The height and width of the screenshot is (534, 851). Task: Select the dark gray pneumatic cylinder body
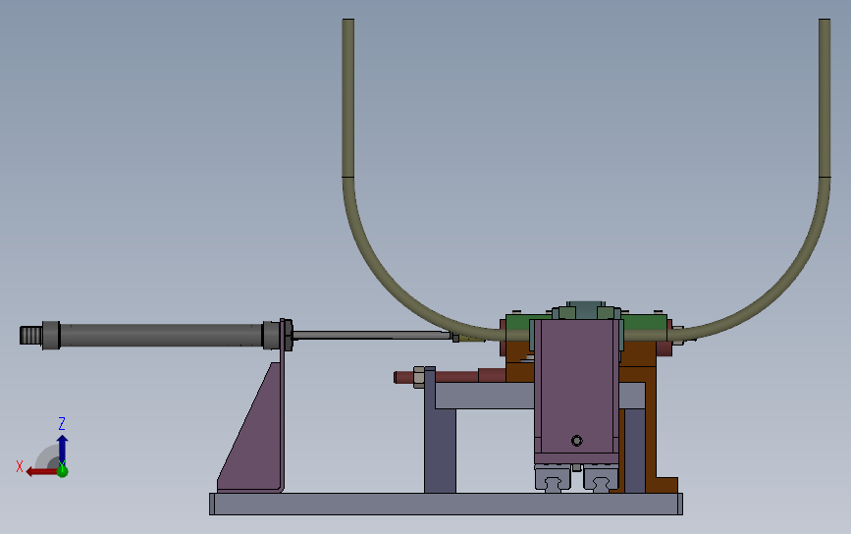pyautogui.click(x=161, y=336)
